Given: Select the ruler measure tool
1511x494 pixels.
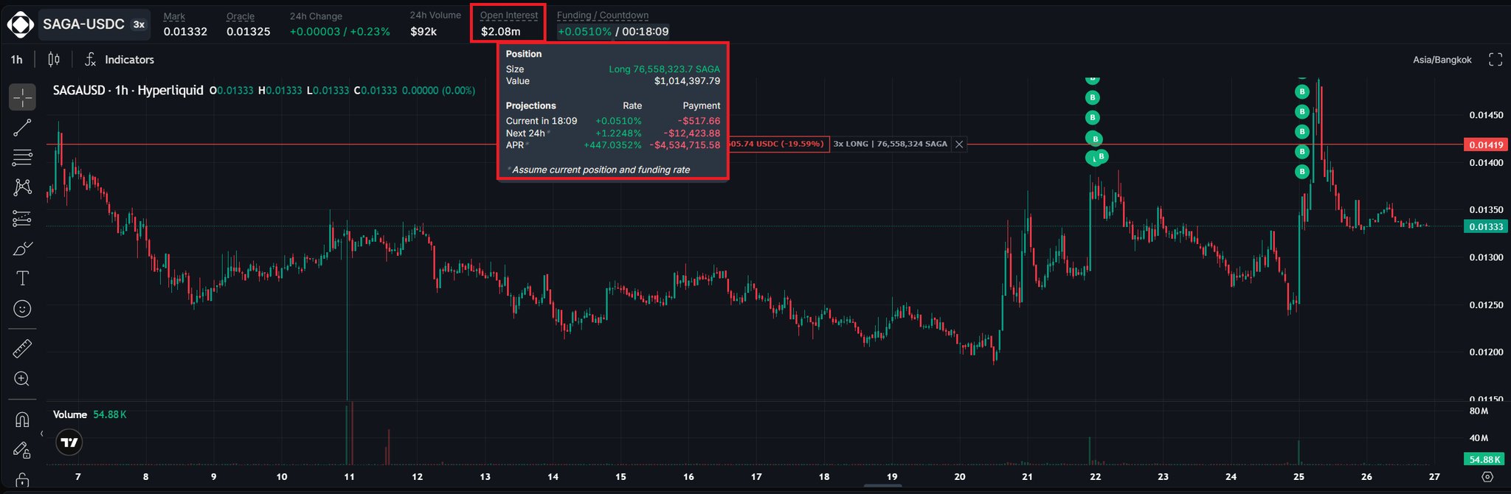Looking at the screenshot, I should [x=22, y=348].
